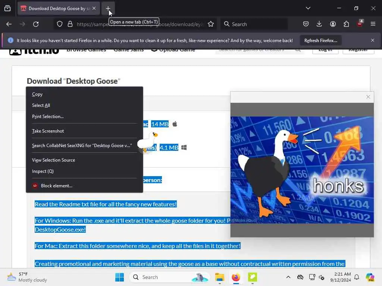Focus the Firefox Search box
382x286 pixels.
coord(254,24)
